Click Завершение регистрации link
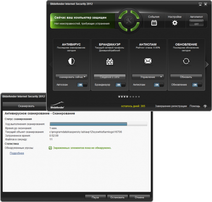Image resolution: width=212 pixels, height=202 pixels. [x=171, y=106]
